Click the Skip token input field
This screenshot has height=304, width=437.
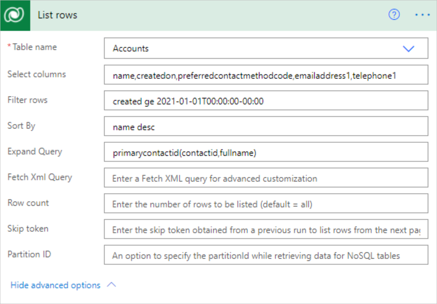point(266,229)
